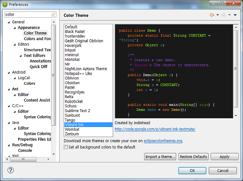Confirm preferences with OK button

tap(192, 171)
